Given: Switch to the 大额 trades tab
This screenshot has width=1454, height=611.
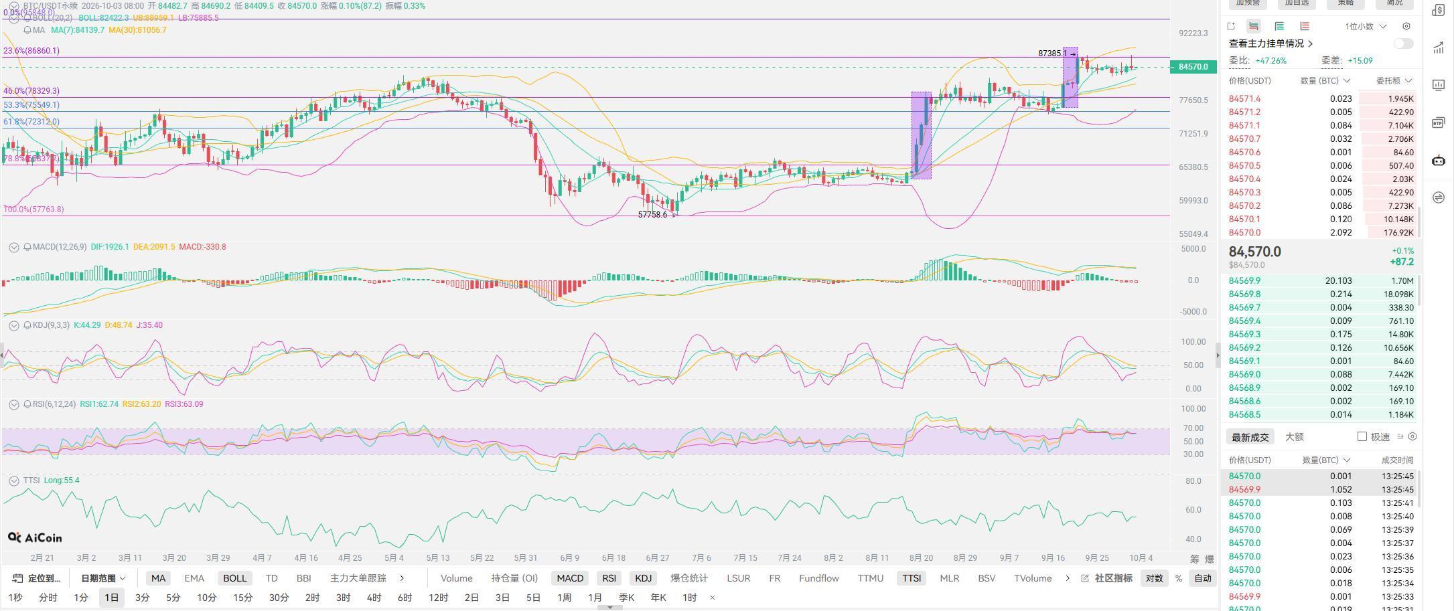Looking at the screenshot, I should 1295,437.
